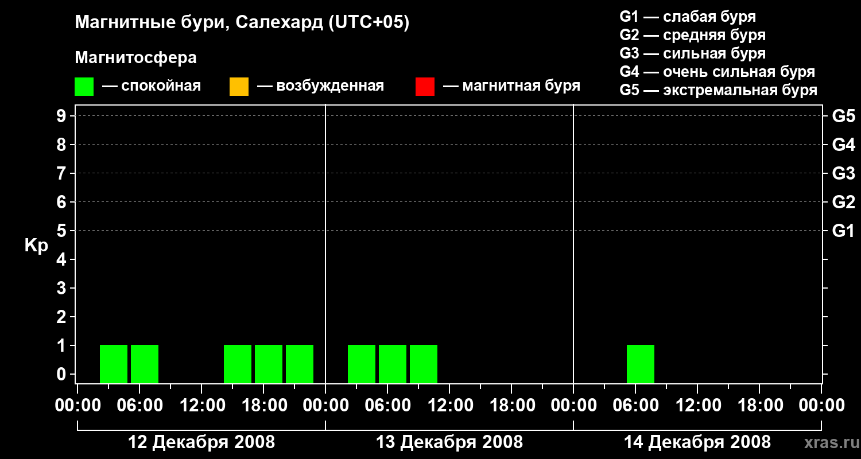861x459 pixels.
Task: Click the orange 'возбужденная' legend swatch
Action: [239, 87]
